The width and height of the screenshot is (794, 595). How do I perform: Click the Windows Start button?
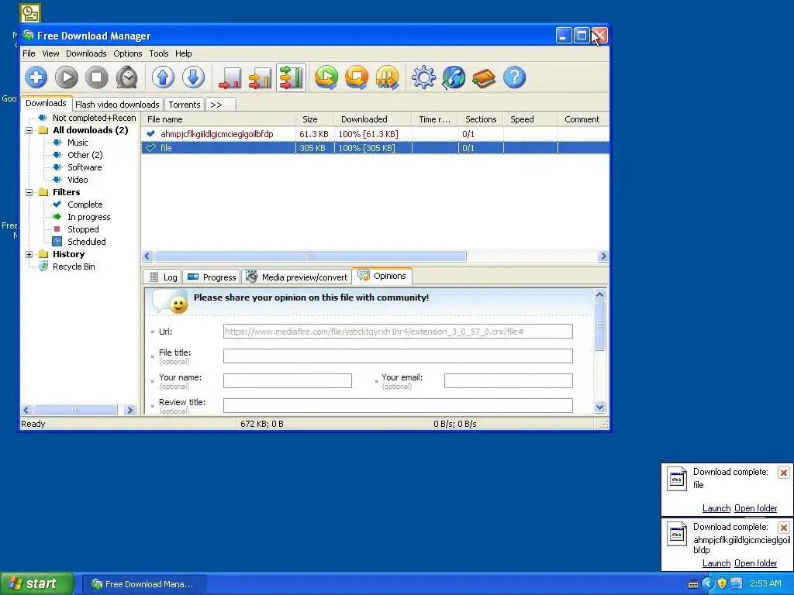click(37, 584)
